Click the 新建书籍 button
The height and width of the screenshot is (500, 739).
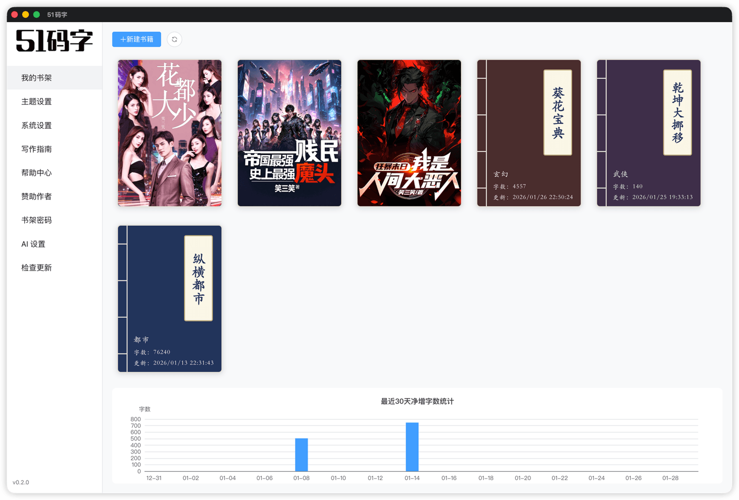pos(137,39)
